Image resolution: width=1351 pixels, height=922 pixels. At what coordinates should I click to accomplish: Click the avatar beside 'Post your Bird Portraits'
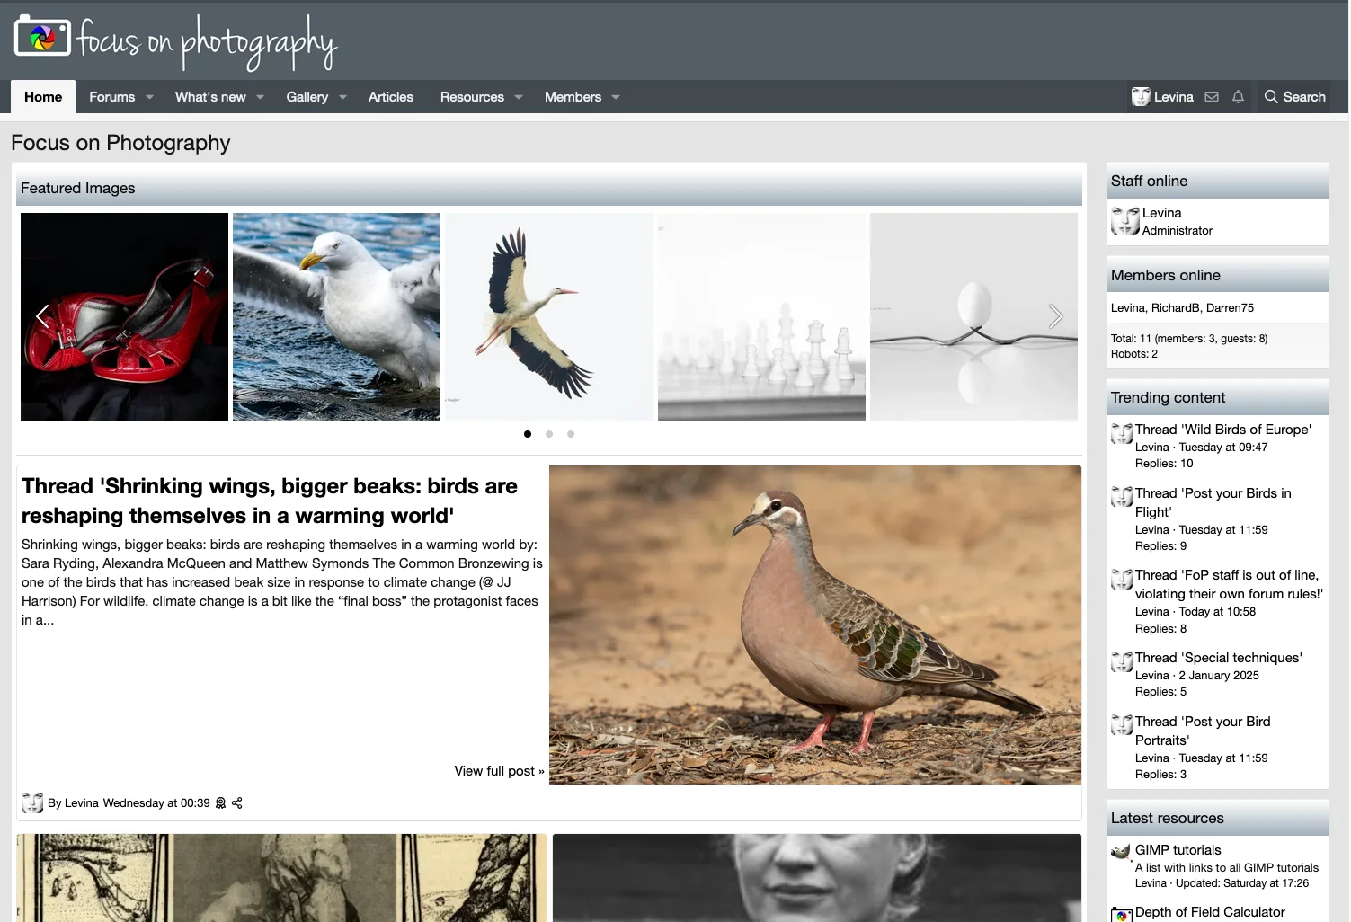(1122, 725)
